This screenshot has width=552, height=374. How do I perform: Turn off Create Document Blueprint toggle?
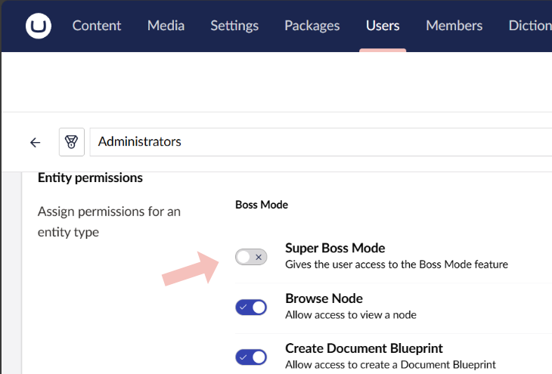point(251,357)
